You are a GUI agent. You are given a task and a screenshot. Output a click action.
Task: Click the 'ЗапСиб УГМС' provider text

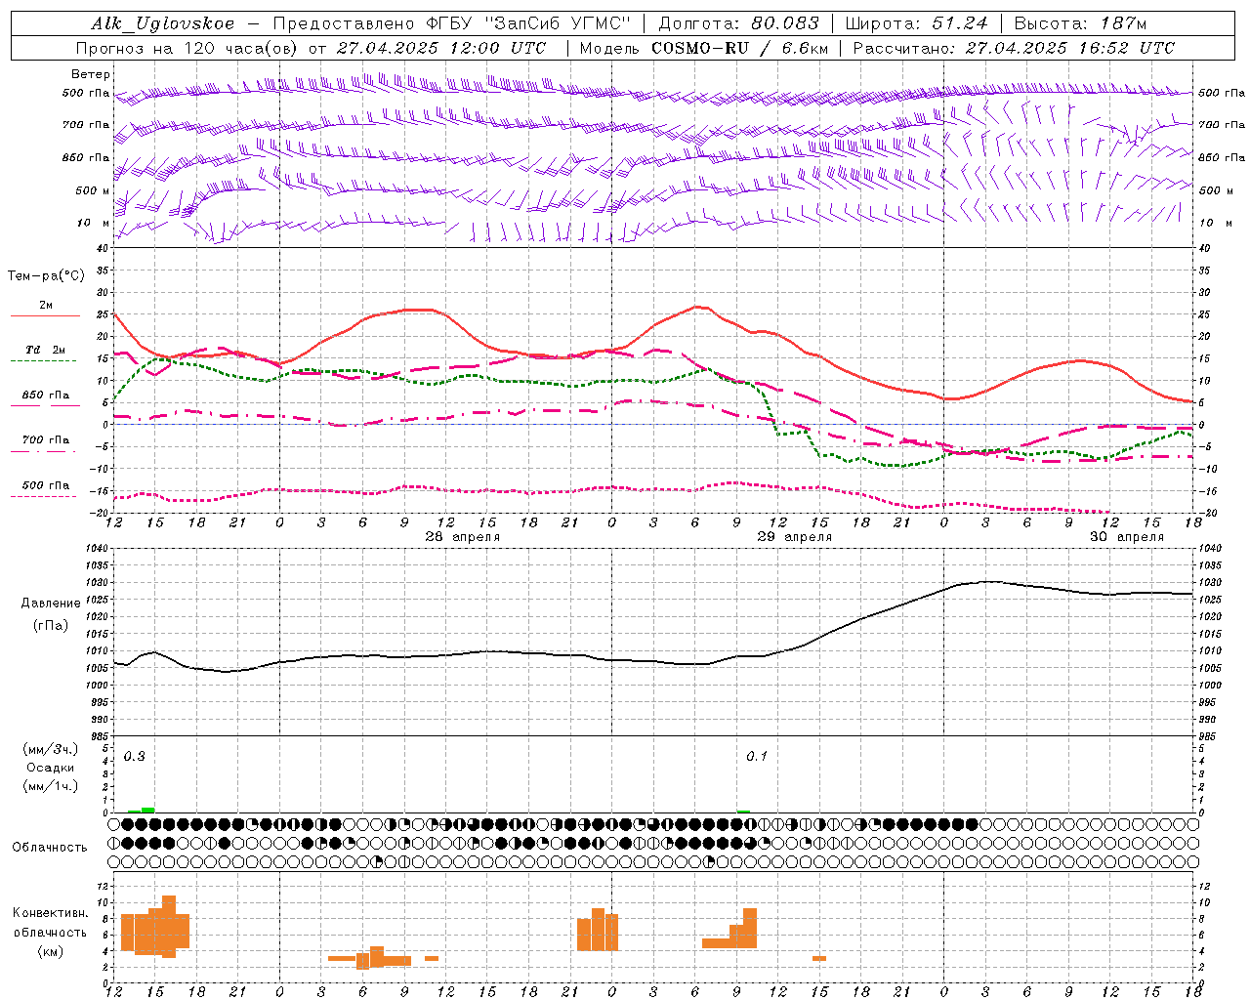(558, 23)
